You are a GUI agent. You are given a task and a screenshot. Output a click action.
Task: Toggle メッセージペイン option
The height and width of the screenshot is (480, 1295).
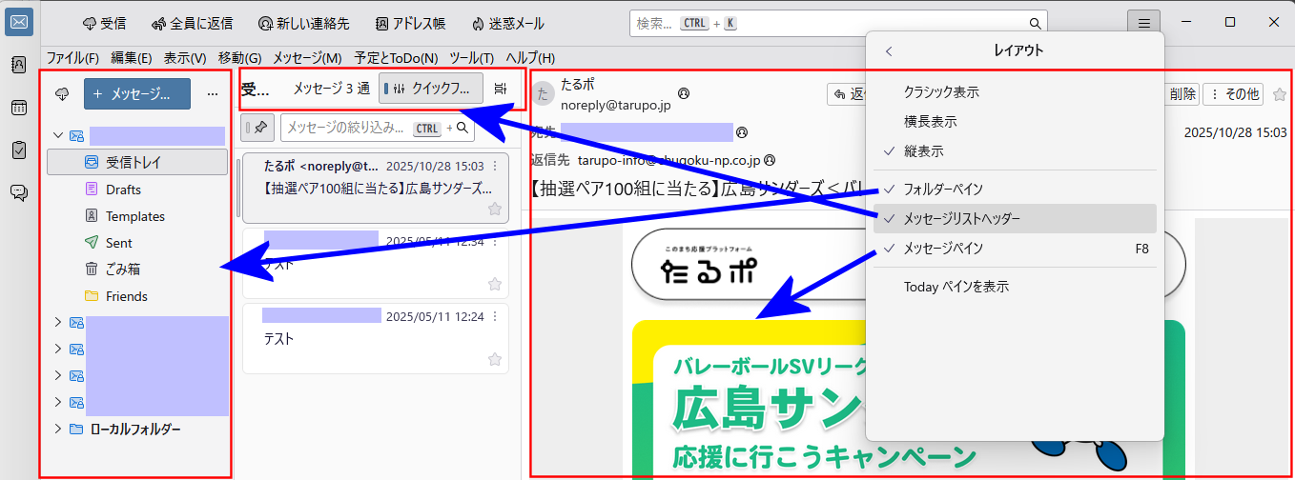(x=942, y=249)
